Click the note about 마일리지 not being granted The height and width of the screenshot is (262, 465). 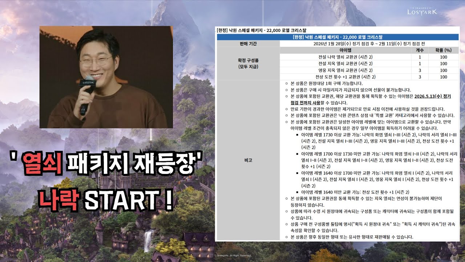click(x=351, y=90)
